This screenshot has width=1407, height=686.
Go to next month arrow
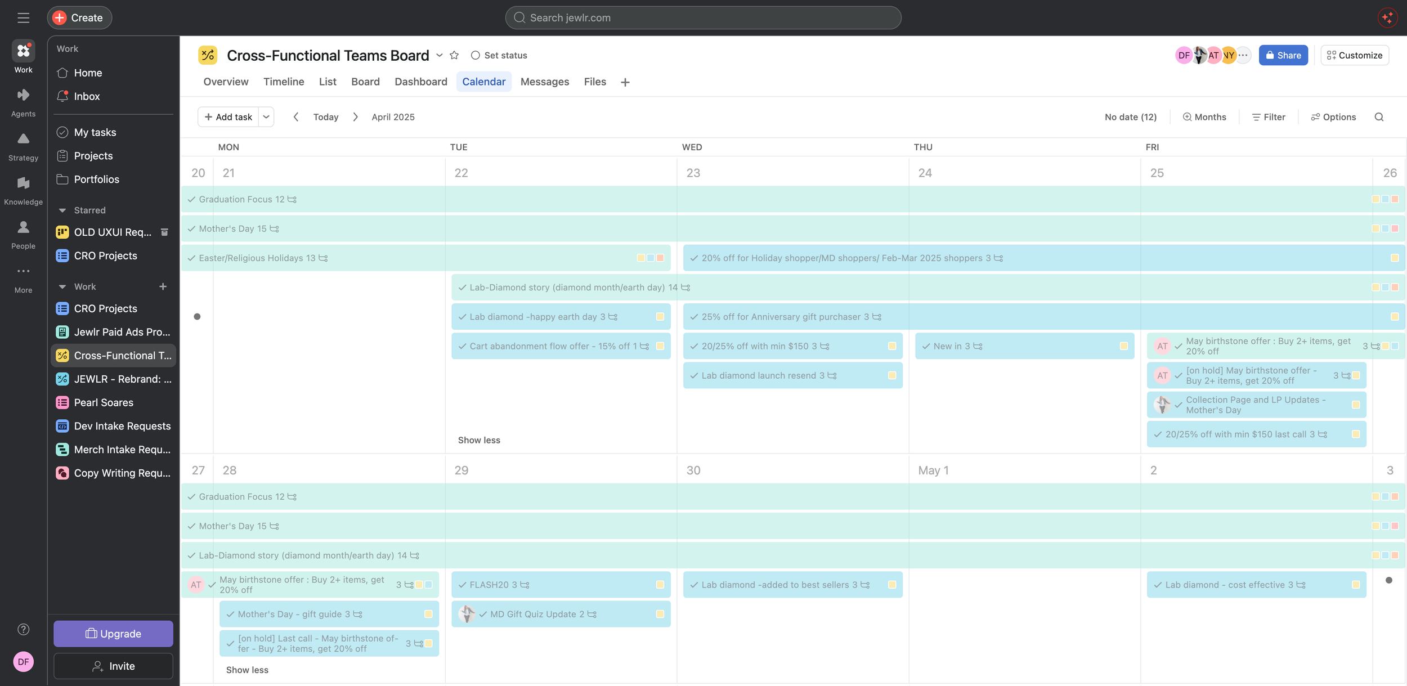pyautogui.click(x=355, y=117)
